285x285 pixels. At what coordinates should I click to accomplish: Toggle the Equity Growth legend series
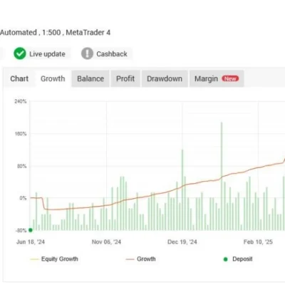point(54,259)
